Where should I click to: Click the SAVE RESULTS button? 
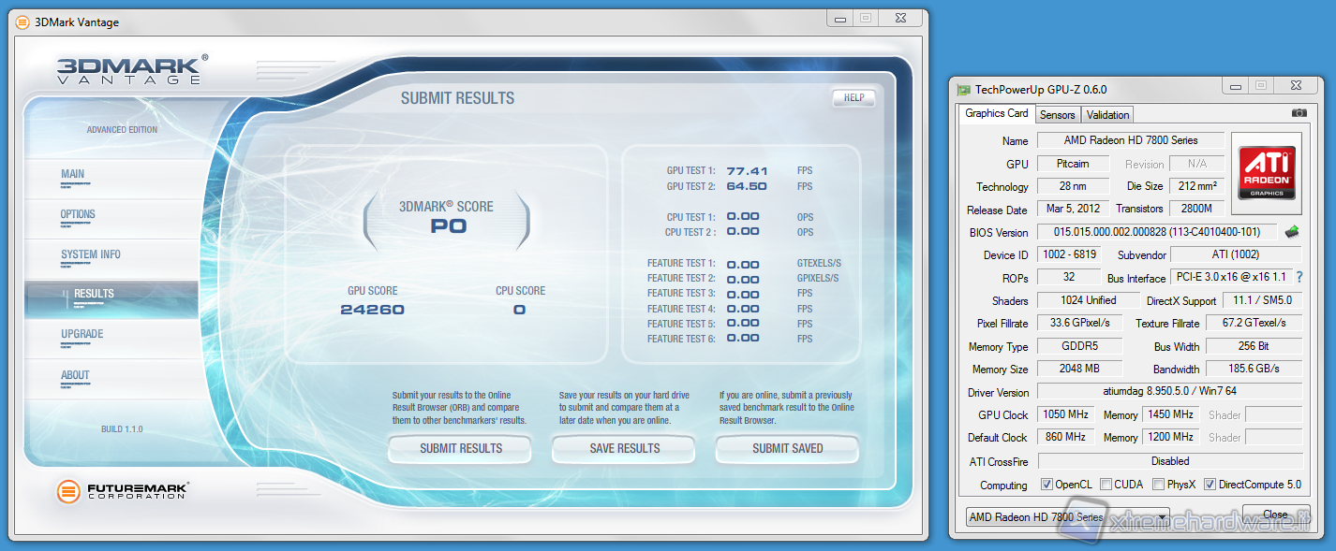point(624,449)
